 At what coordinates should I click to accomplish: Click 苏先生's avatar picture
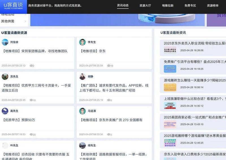(5, 77)
